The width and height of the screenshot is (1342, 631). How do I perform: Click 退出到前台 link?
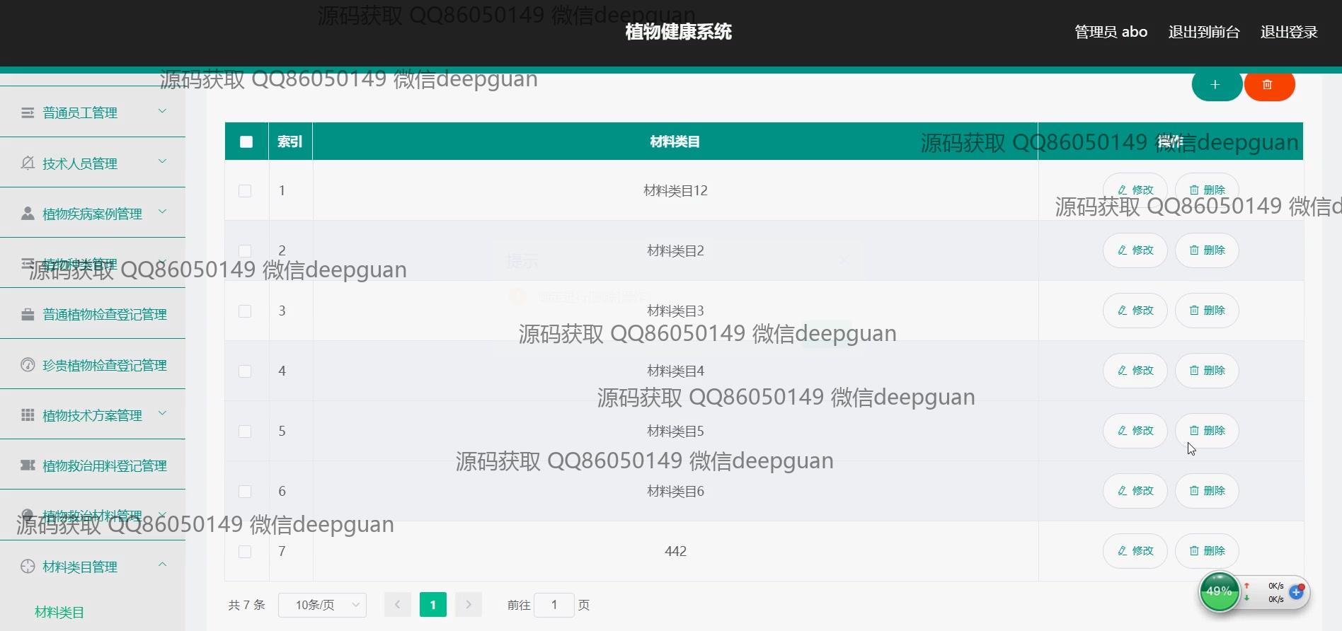pyautogui.click(x=1204, y=32)
